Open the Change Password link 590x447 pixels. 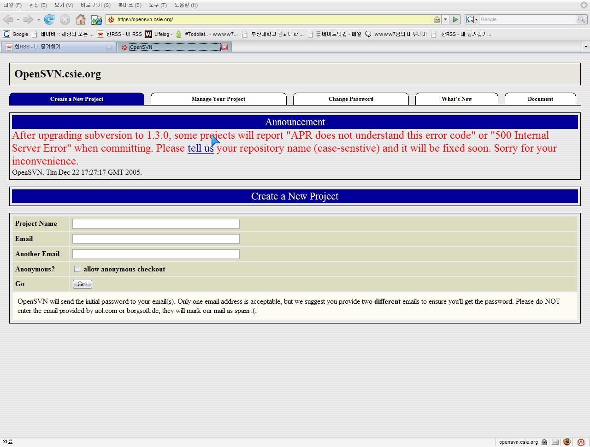point(351,99)
